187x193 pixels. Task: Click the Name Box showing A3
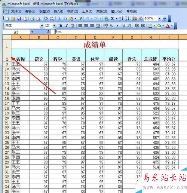[16, 32]
